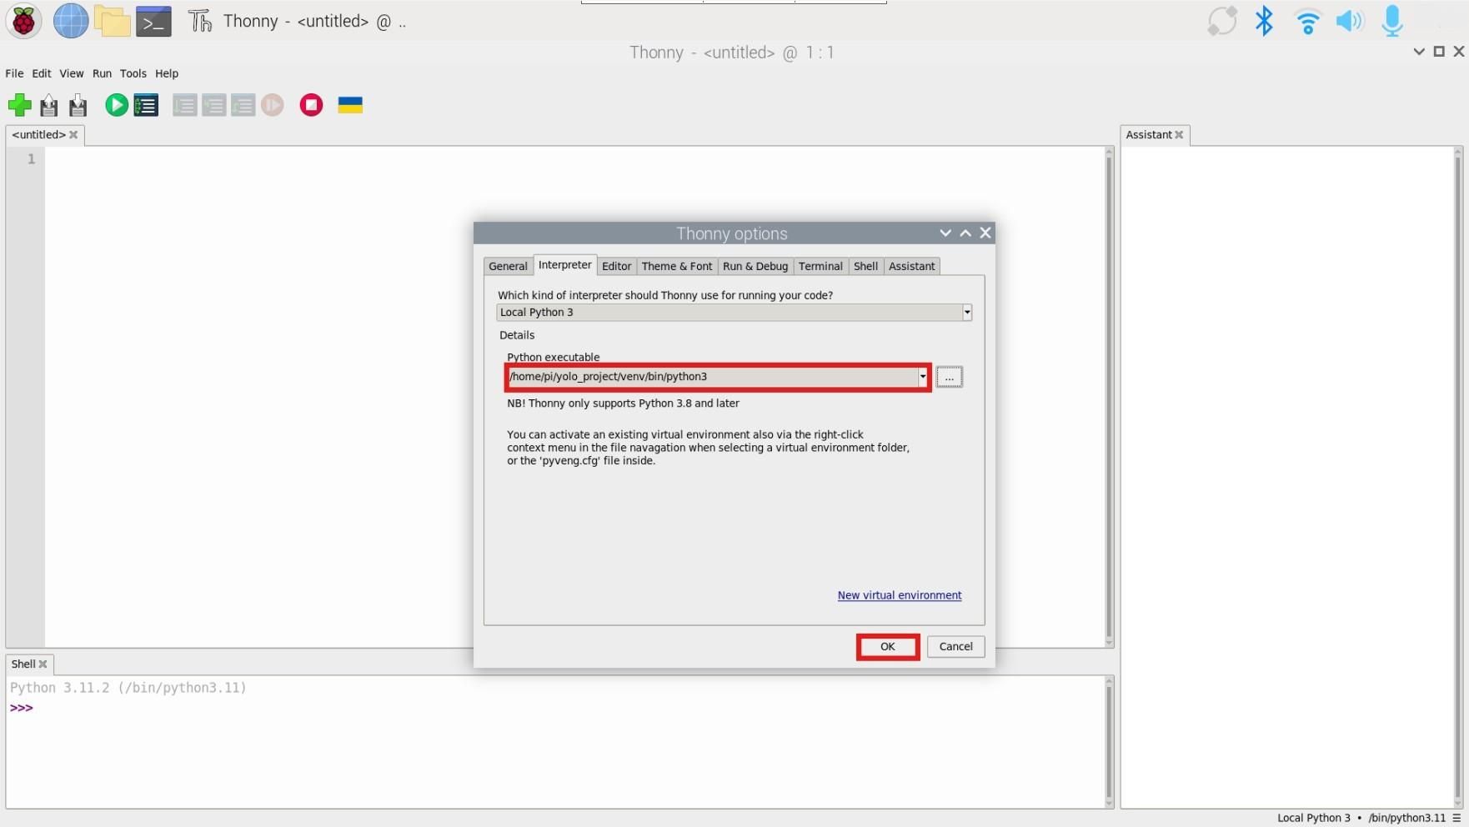Switch to the Editor options tab

616,266
